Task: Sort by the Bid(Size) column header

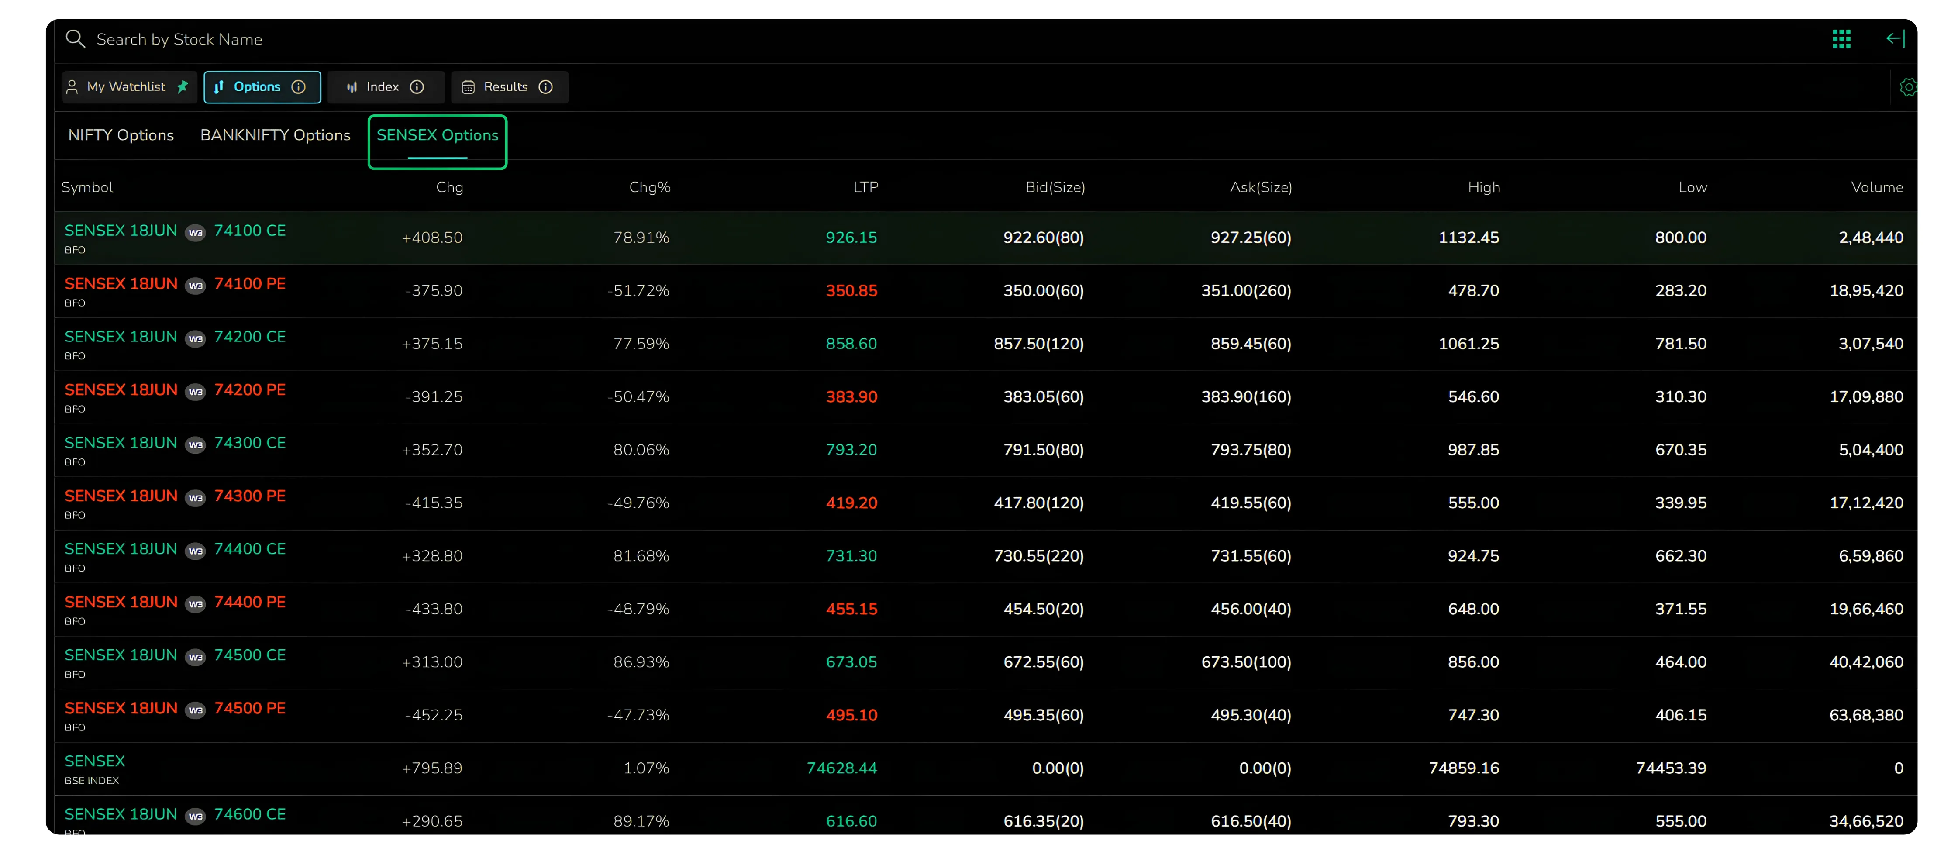Action: point(1055,187)
